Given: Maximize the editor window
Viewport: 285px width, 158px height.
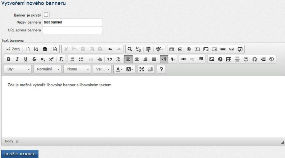Looking at the screenshot, I should point(142,69).
